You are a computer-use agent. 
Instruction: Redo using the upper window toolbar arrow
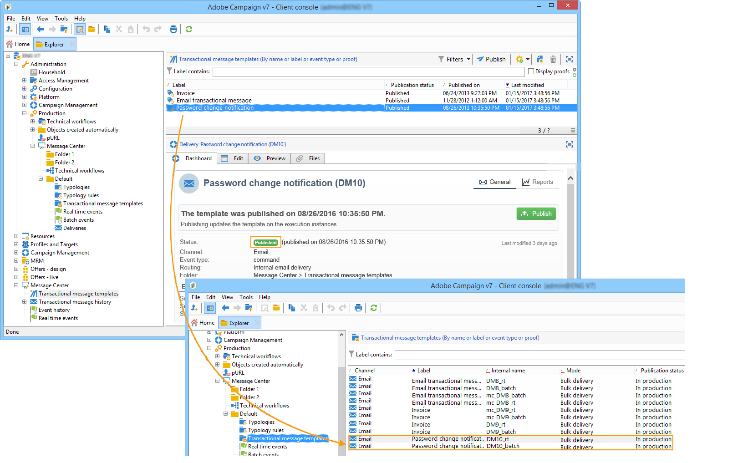pyautogui.click(x=158, y=29)
